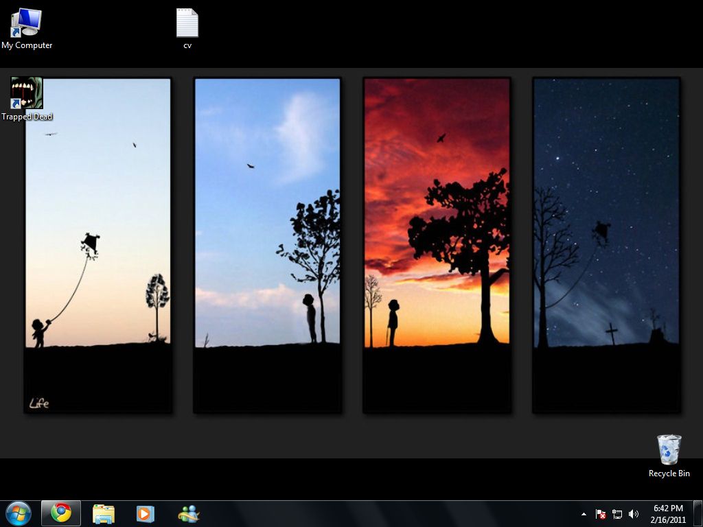Select the cv text file icon

187,23
